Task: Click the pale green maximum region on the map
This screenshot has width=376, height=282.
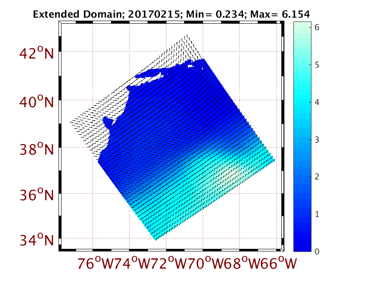Action: tap(232, 174)
